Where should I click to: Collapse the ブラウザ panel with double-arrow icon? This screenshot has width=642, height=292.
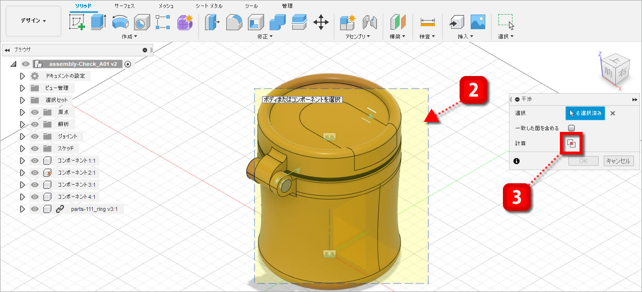tap(7, 50)
